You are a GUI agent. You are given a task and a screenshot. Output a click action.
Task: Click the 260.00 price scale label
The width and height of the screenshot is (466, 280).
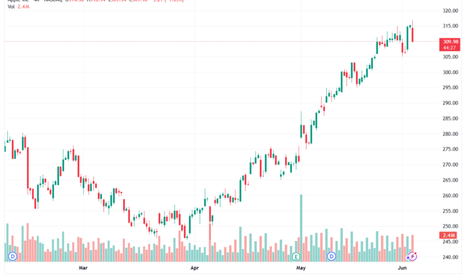450,195
